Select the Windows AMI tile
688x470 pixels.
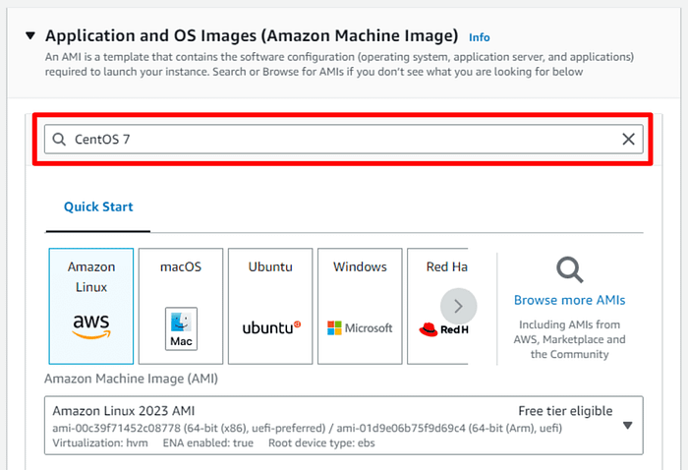[360, 306]
